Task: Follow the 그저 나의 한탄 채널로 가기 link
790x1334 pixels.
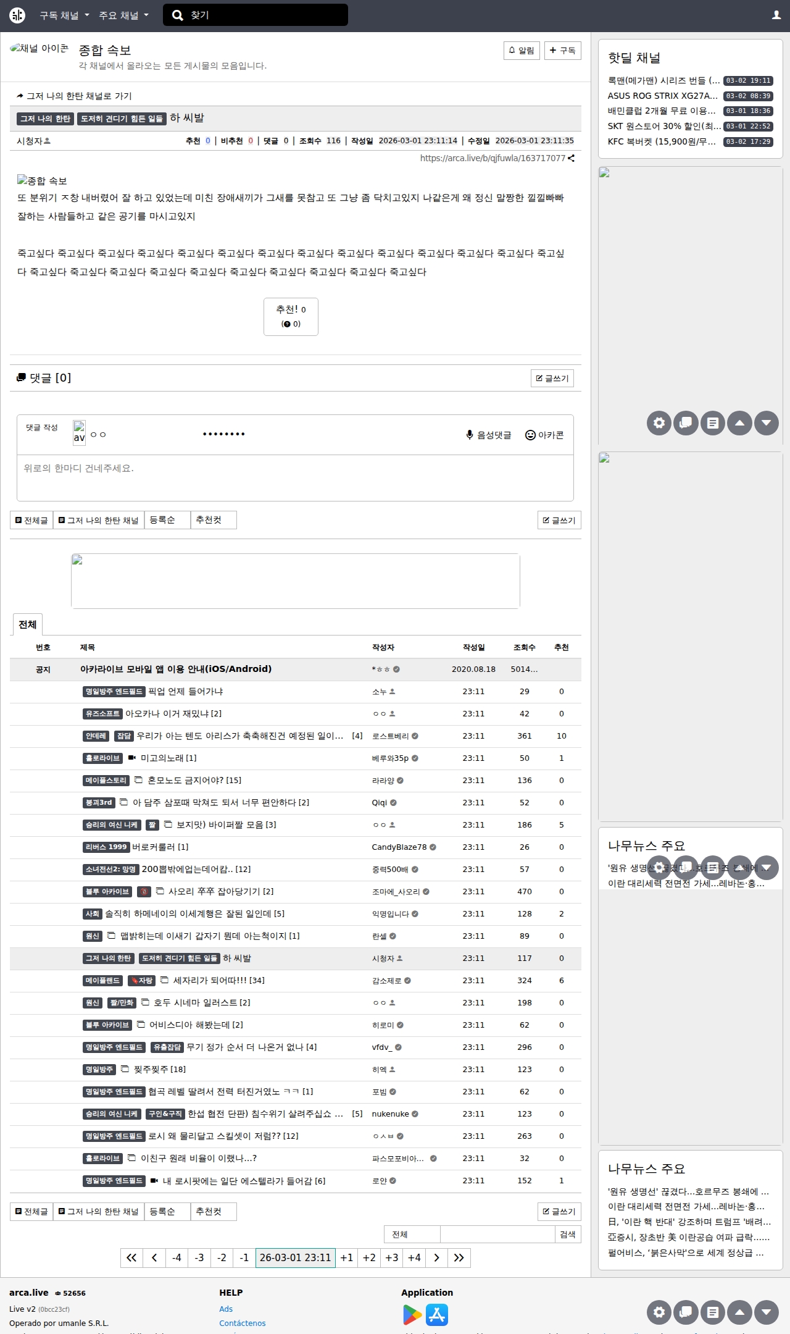Action: click(x=74, y=96)
